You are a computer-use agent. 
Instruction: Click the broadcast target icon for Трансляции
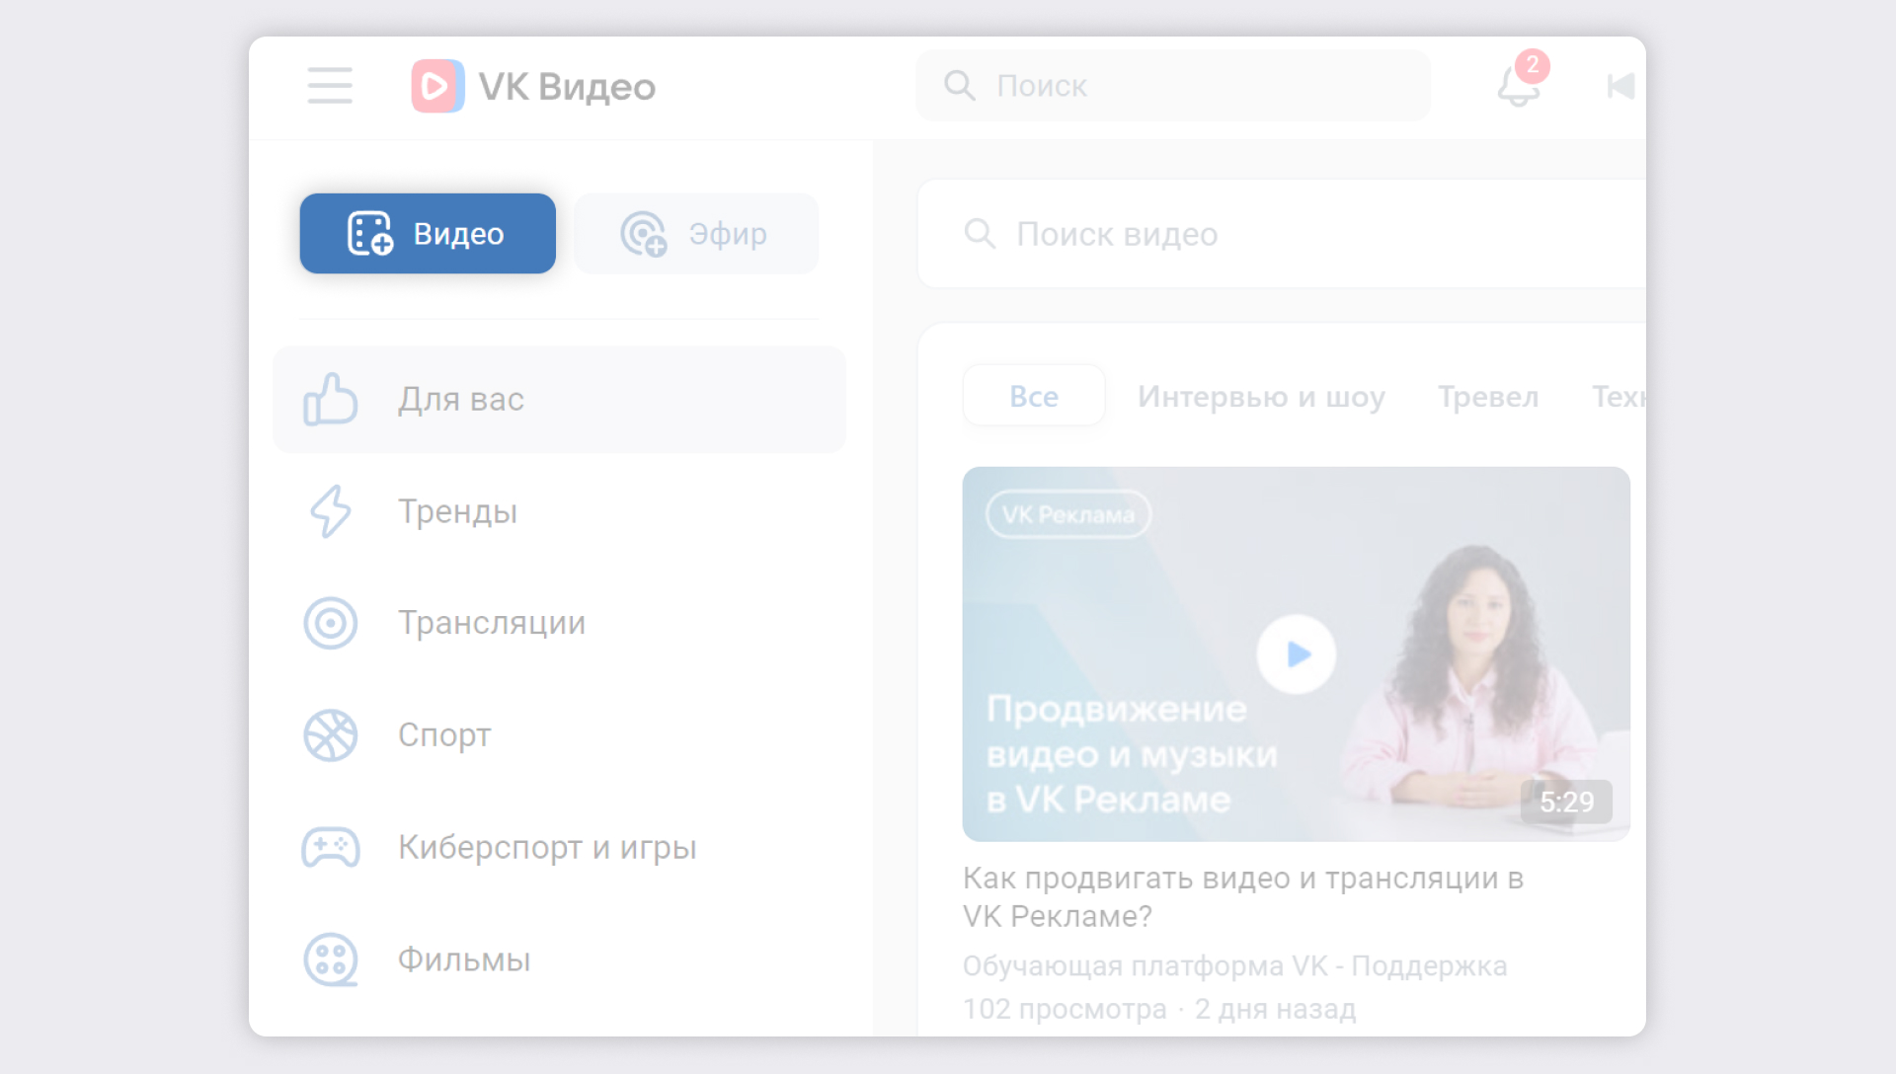(x=330, y=623)
